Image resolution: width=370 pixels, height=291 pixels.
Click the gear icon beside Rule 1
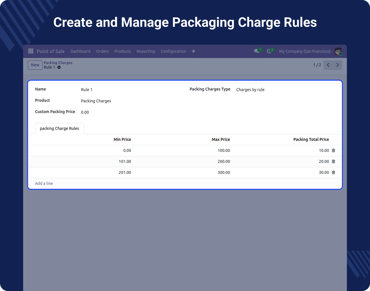59,67
